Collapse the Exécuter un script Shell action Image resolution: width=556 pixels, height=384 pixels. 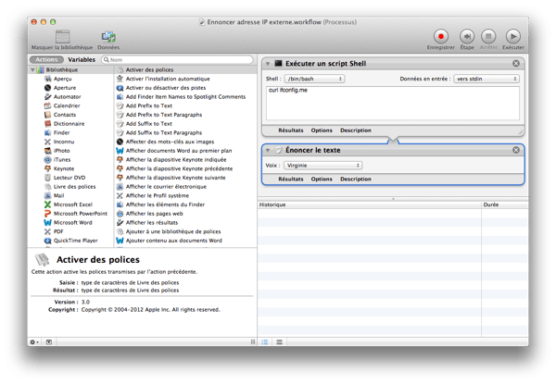268,63
